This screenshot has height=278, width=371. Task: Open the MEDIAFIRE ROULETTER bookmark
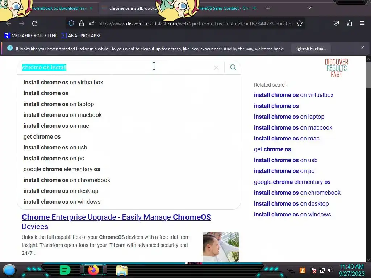(x=30, y=36)
